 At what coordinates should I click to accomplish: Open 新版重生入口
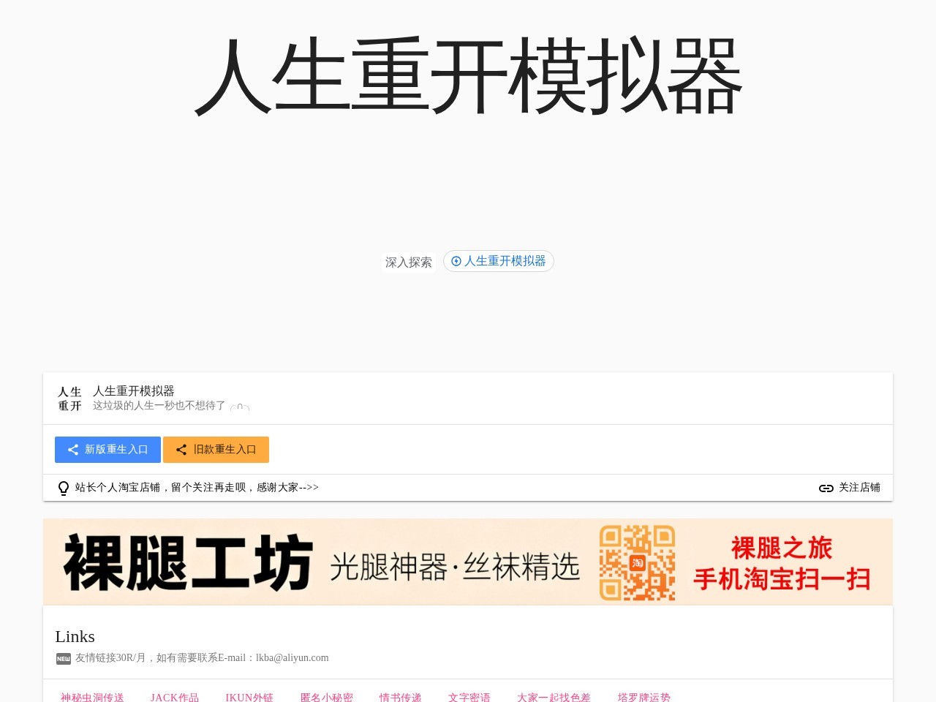coord(107,450)
